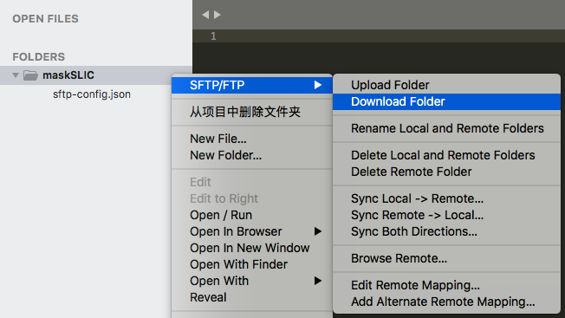
Task: Click Open / Run in context menu
Action: (252, 215)
